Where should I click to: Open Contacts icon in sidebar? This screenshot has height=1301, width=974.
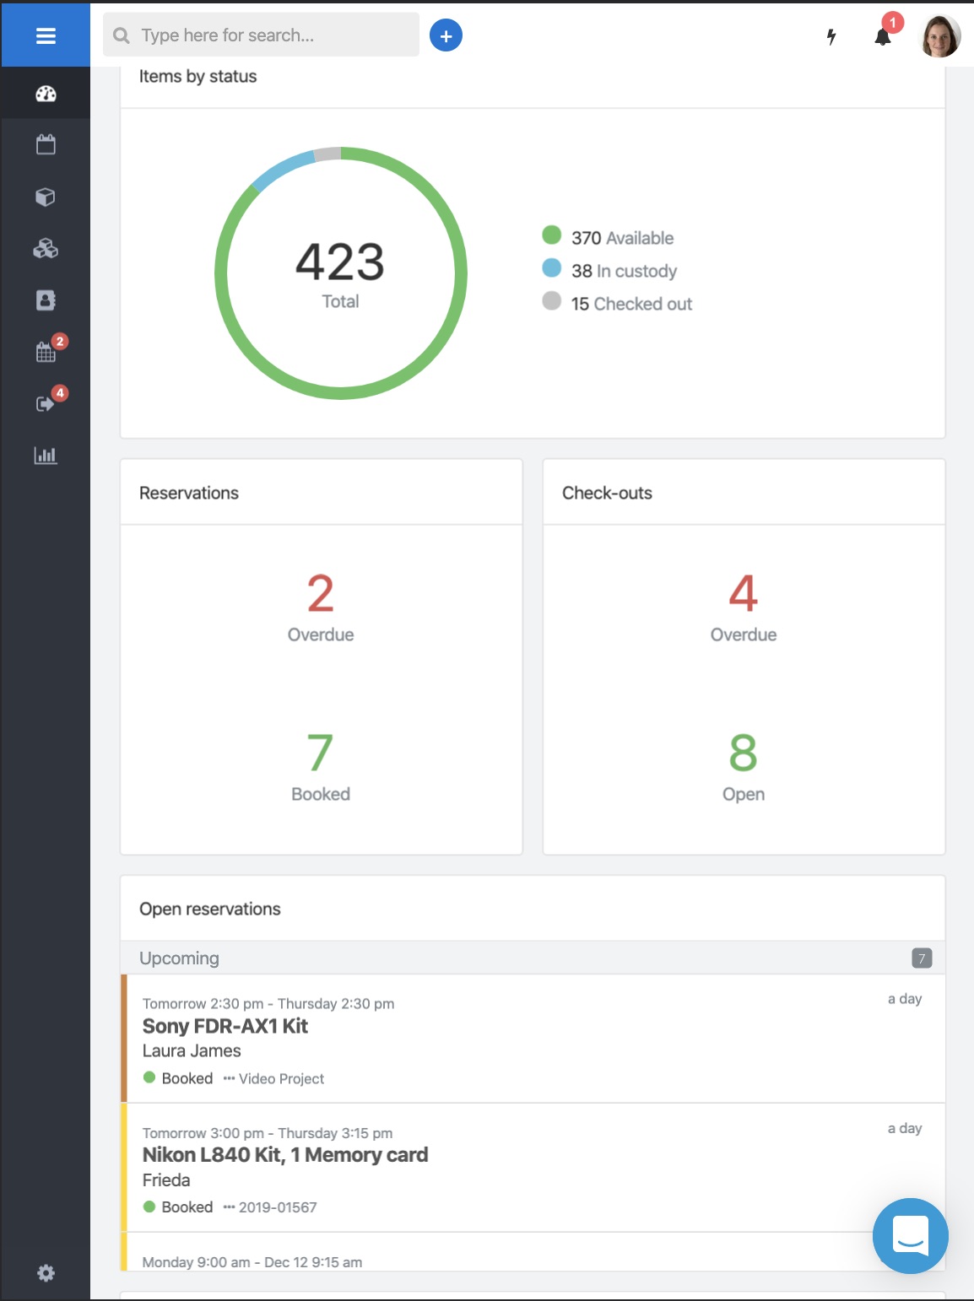[x=46, y=300]
